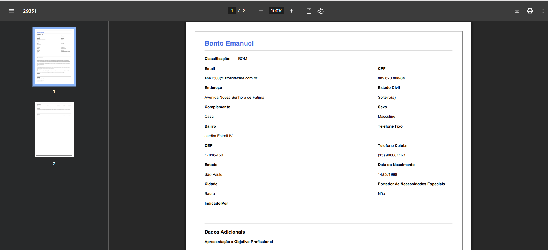
Task: Click the Bairro label
Action: pyautogui.click(x=210, y=126)
